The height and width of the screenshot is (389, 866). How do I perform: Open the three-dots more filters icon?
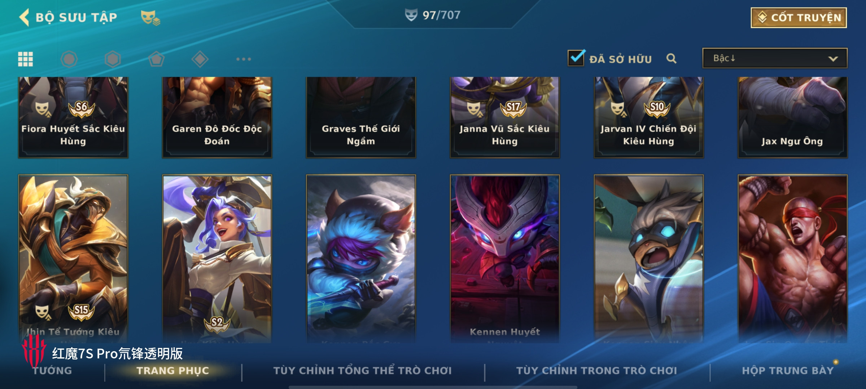[244, 59]
